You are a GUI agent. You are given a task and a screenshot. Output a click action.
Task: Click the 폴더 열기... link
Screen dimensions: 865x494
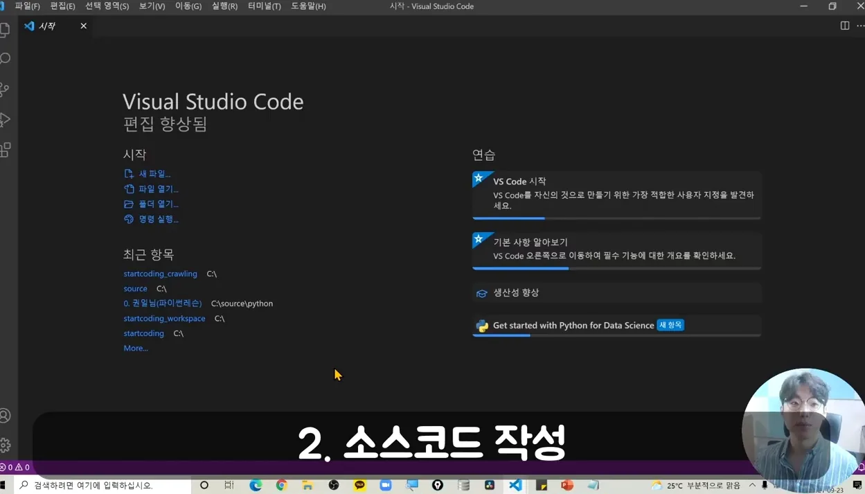click(x=159, y=204)
